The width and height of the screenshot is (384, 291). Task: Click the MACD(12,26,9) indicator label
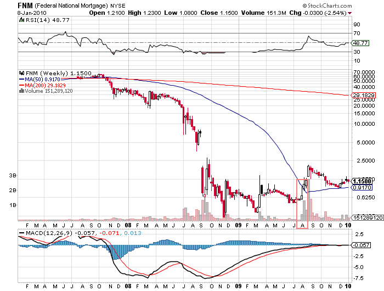click(x=49, y=233)
